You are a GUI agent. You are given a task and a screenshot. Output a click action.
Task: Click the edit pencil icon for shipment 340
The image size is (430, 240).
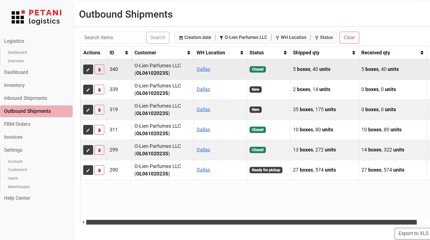coord(88,70)
